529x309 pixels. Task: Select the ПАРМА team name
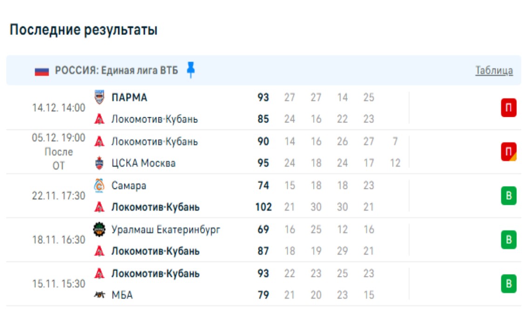pos(129,98)
